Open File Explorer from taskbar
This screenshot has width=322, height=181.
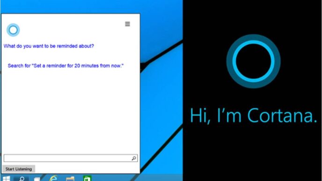click(x=70, y=179)
